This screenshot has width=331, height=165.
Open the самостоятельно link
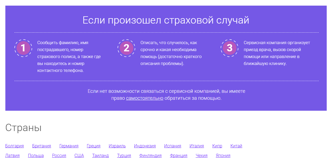(x=145, y=98)
